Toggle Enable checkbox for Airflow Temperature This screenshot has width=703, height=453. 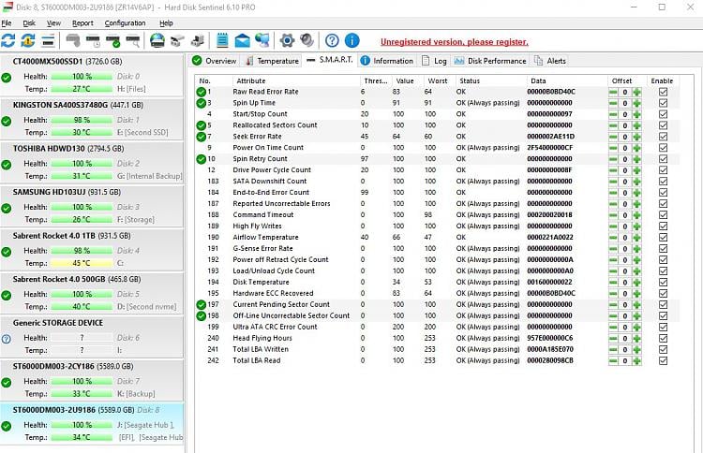[663, 237]
